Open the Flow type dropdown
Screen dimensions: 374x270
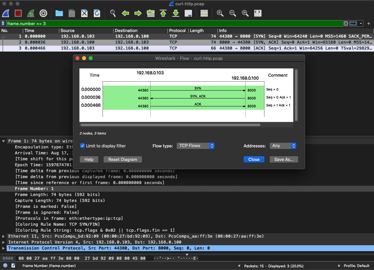click(x=195, y=146)
